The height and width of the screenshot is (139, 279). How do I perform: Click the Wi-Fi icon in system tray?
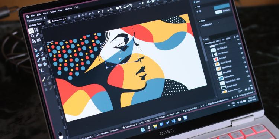click(238, 102)
